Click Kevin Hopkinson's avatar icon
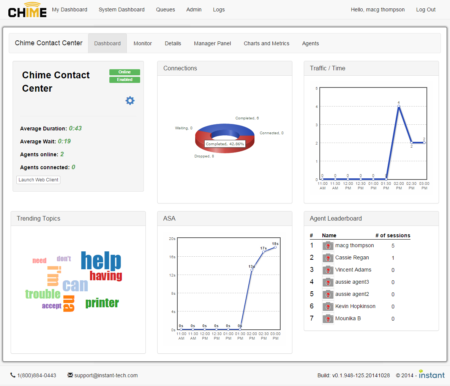 (328, 307)
